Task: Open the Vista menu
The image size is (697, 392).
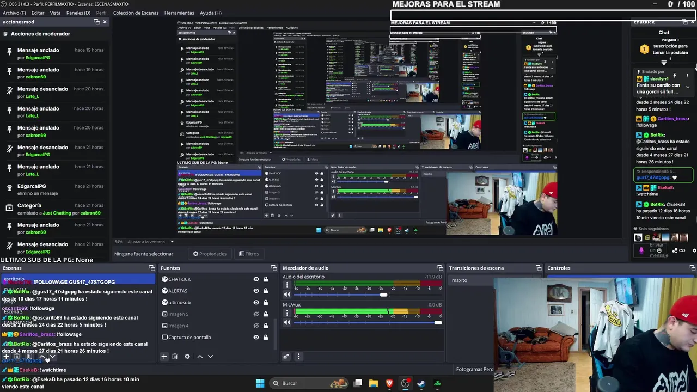Action: coord(56,13)
